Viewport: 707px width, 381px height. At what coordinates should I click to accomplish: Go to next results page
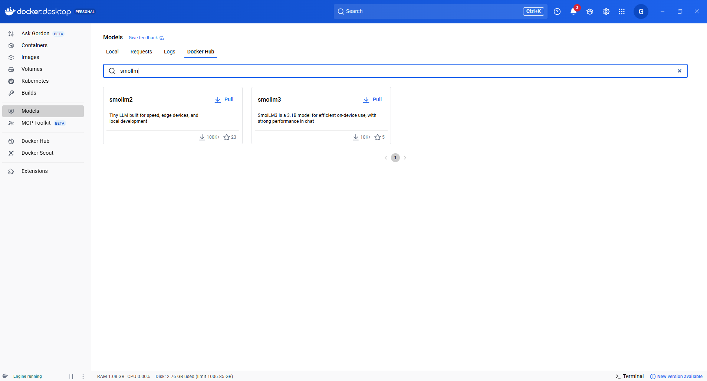click(x=405, y=158)
